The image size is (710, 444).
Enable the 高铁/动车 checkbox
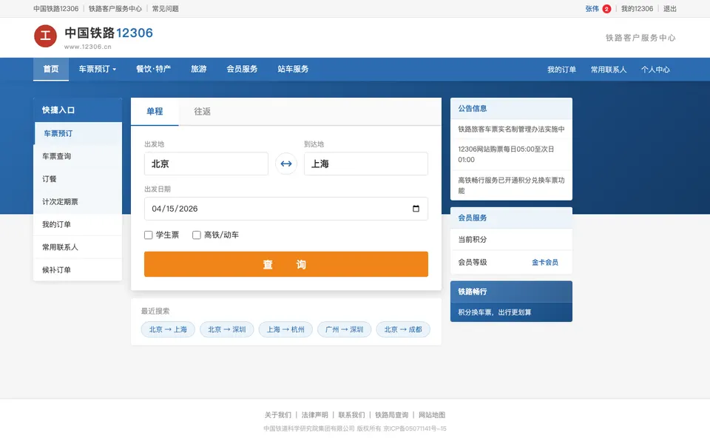pyautogui.click(x=197, y=235)
